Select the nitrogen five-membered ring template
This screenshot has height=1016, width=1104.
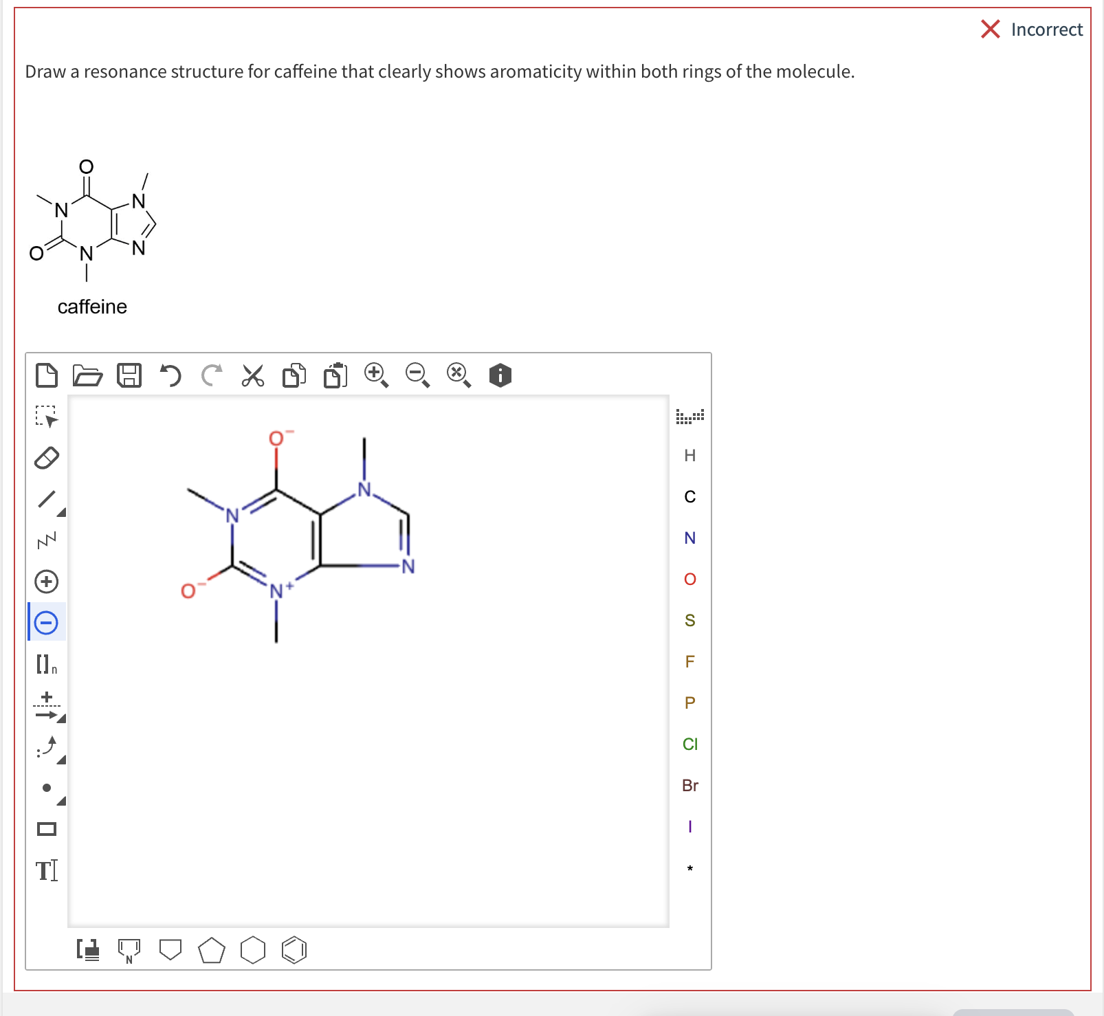pos(129,951)
